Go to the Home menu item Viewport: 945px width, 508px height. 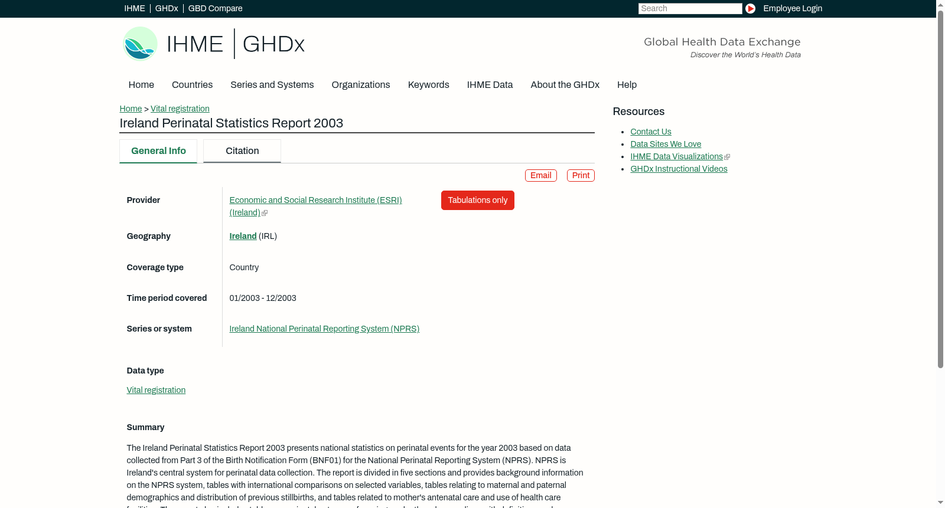click(141, 85)
